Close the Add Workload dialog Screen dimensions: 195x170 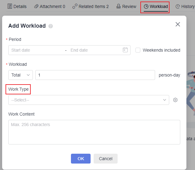pos(177,24)
